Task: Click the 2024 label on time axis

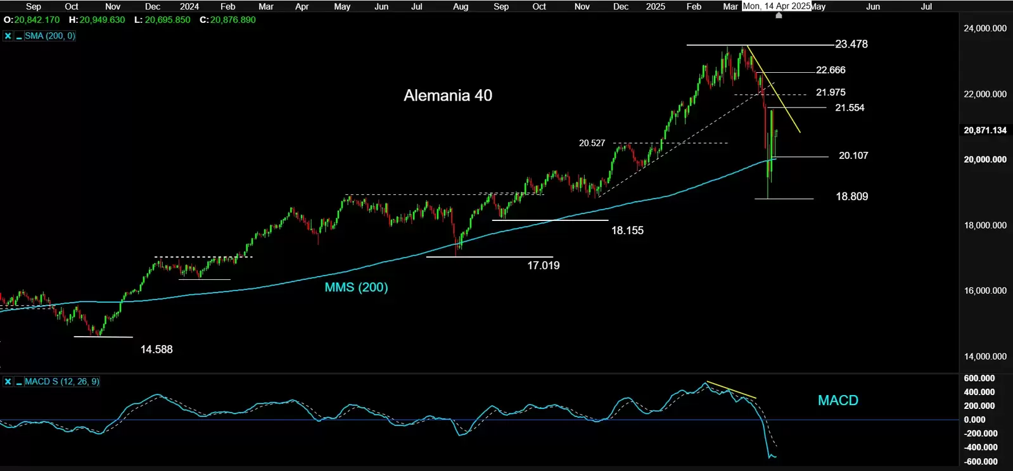Action: click(x=189, y=6)
